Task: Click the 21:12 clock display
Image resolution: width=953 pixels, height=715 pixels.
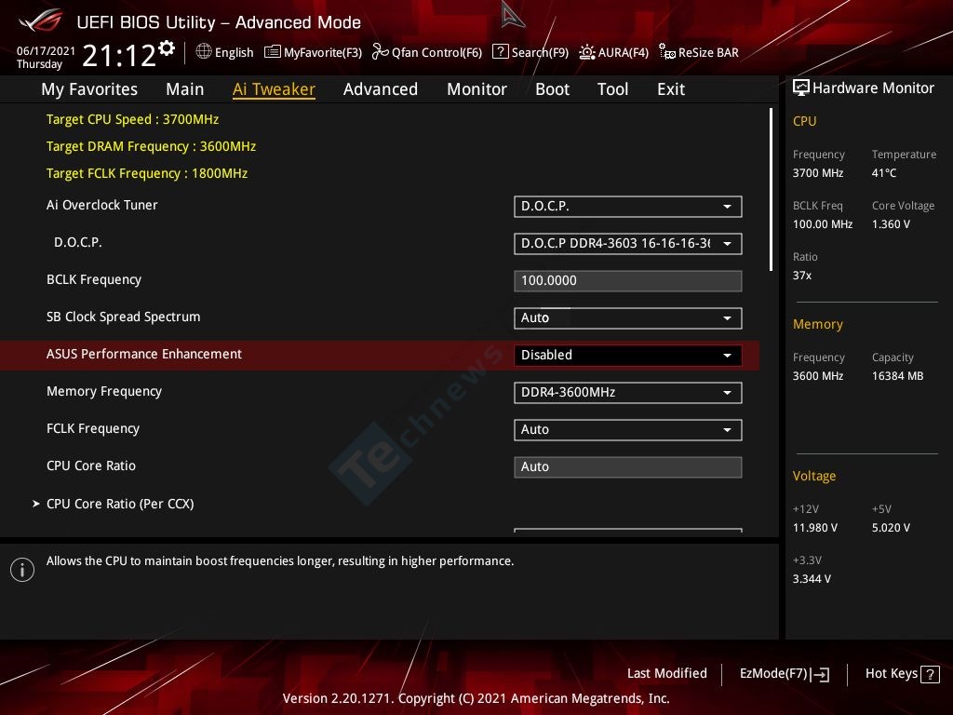Action: [119, 56]
